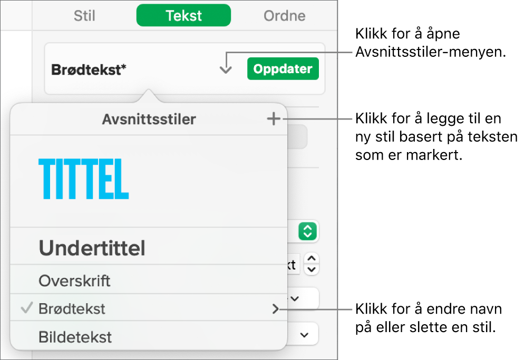
Task: Choose the Undertittel paragraph style
Action: click(x=149, y=246)
